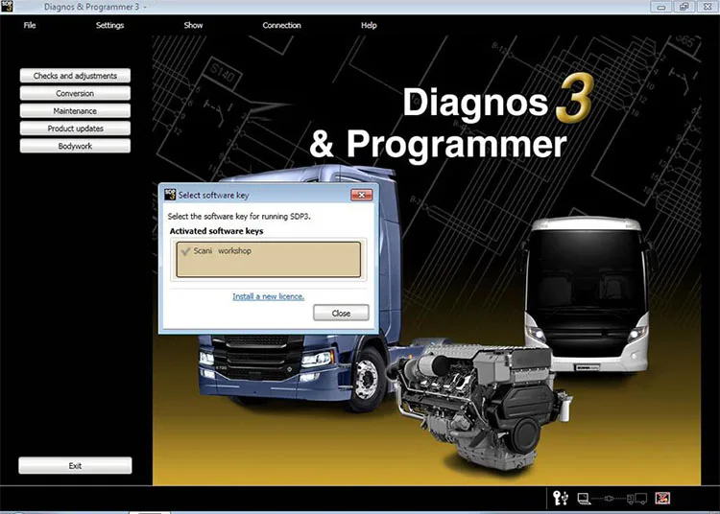Click the VCI connector icon in status bar
The width and height of the screenshot is (720, 514).
(x=609, y=499)
